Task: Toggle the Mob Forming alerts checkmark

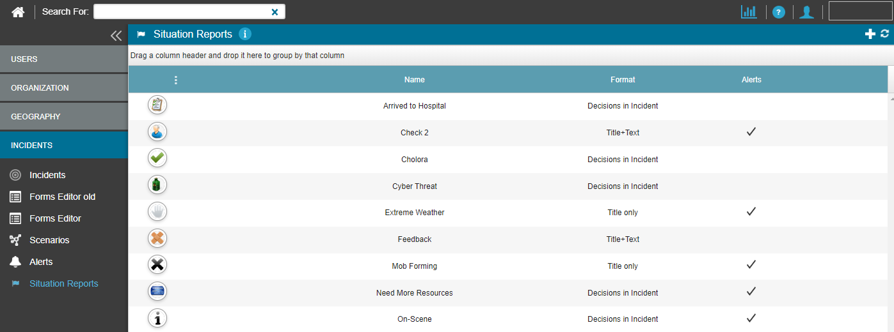Action: tap(751, 265)
